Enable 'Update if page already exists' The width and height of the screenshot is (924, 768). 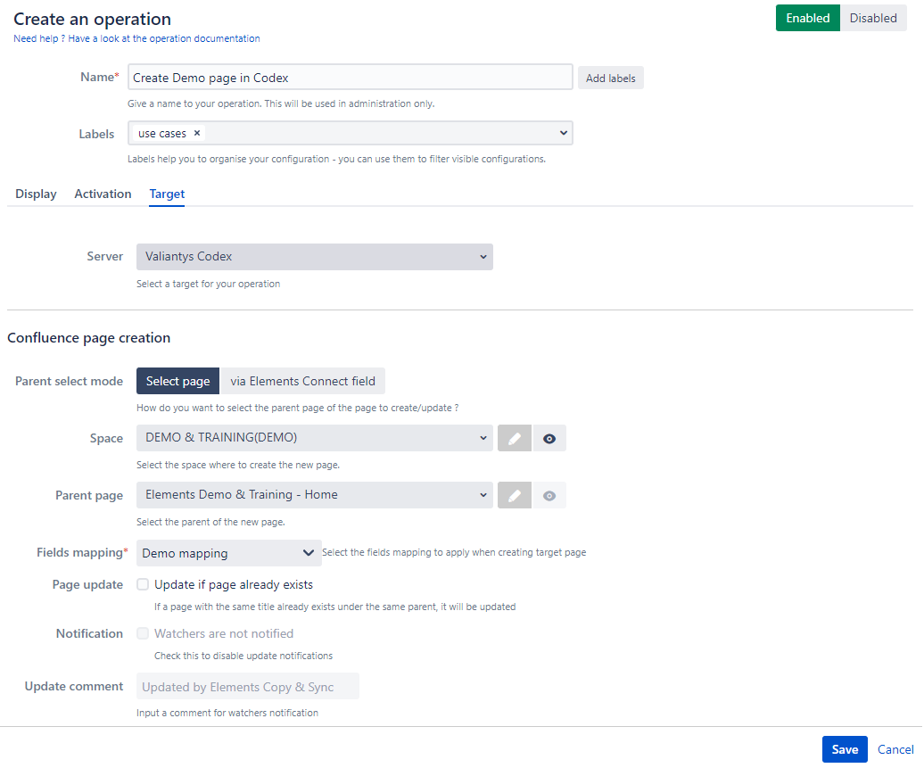[143, 584]
